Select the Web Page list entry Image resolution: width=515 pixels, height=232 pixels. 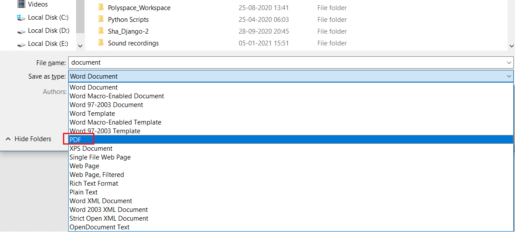click(291, 166)
